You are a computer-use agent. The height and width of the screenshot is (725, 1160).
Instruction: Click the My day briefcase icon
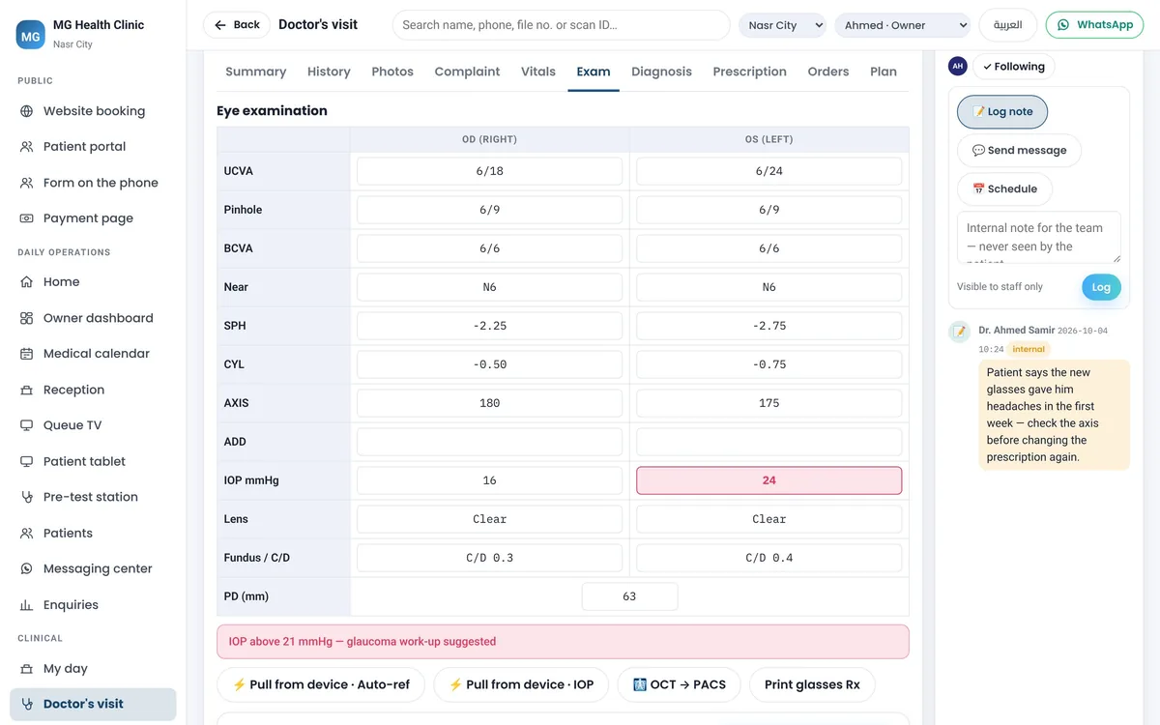point(27,669)
